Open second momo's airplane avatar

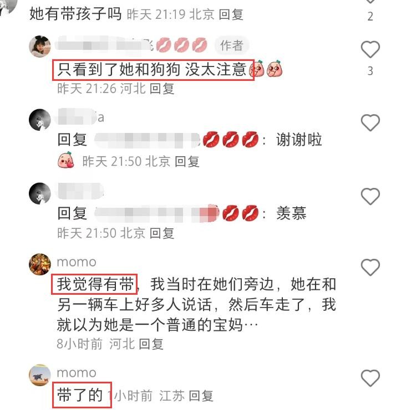(x=40, y=375)
